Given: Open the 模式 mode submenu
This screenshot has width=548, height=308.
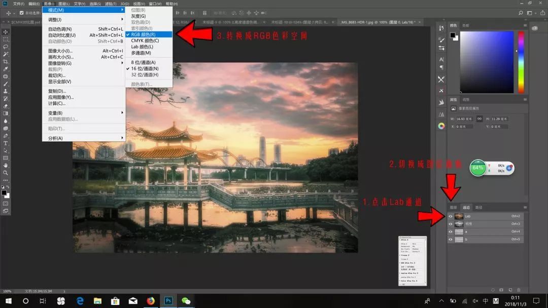Looking at the screenshot, I should [x=56, y=10].
